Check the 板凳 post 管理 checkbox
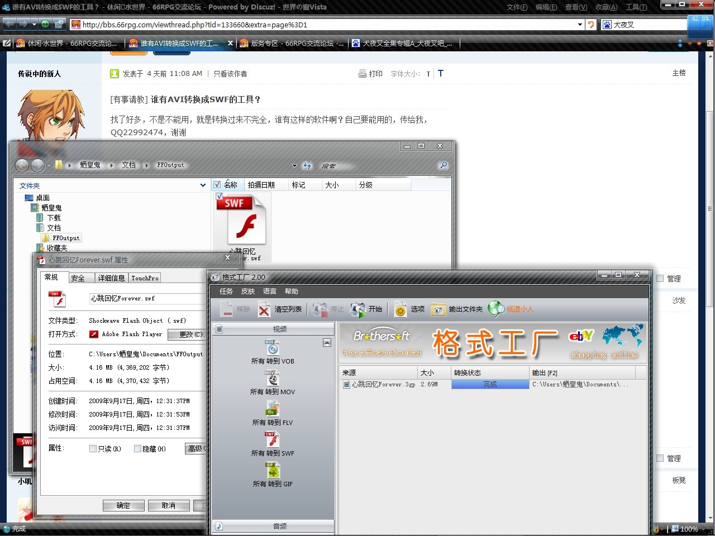This screenshot has width=715, height=536. pos(660,458)
